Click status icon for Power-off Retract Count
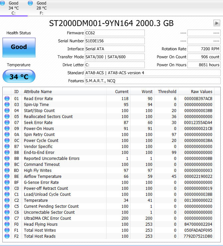223x246 pixels. coord(7,188)
